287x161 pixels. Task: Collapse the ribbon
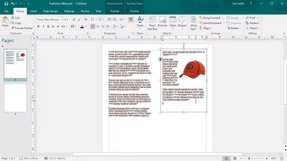[x=284, y=34]
